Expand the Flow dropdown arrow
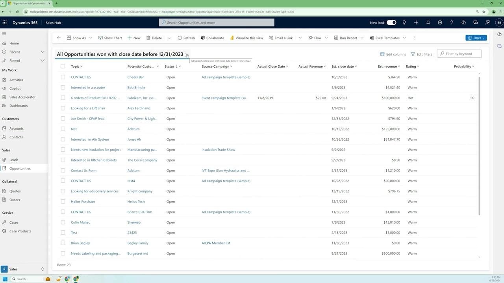Image resolution: width=504 pixels, height=283 pixels. (x=326, y=38)
